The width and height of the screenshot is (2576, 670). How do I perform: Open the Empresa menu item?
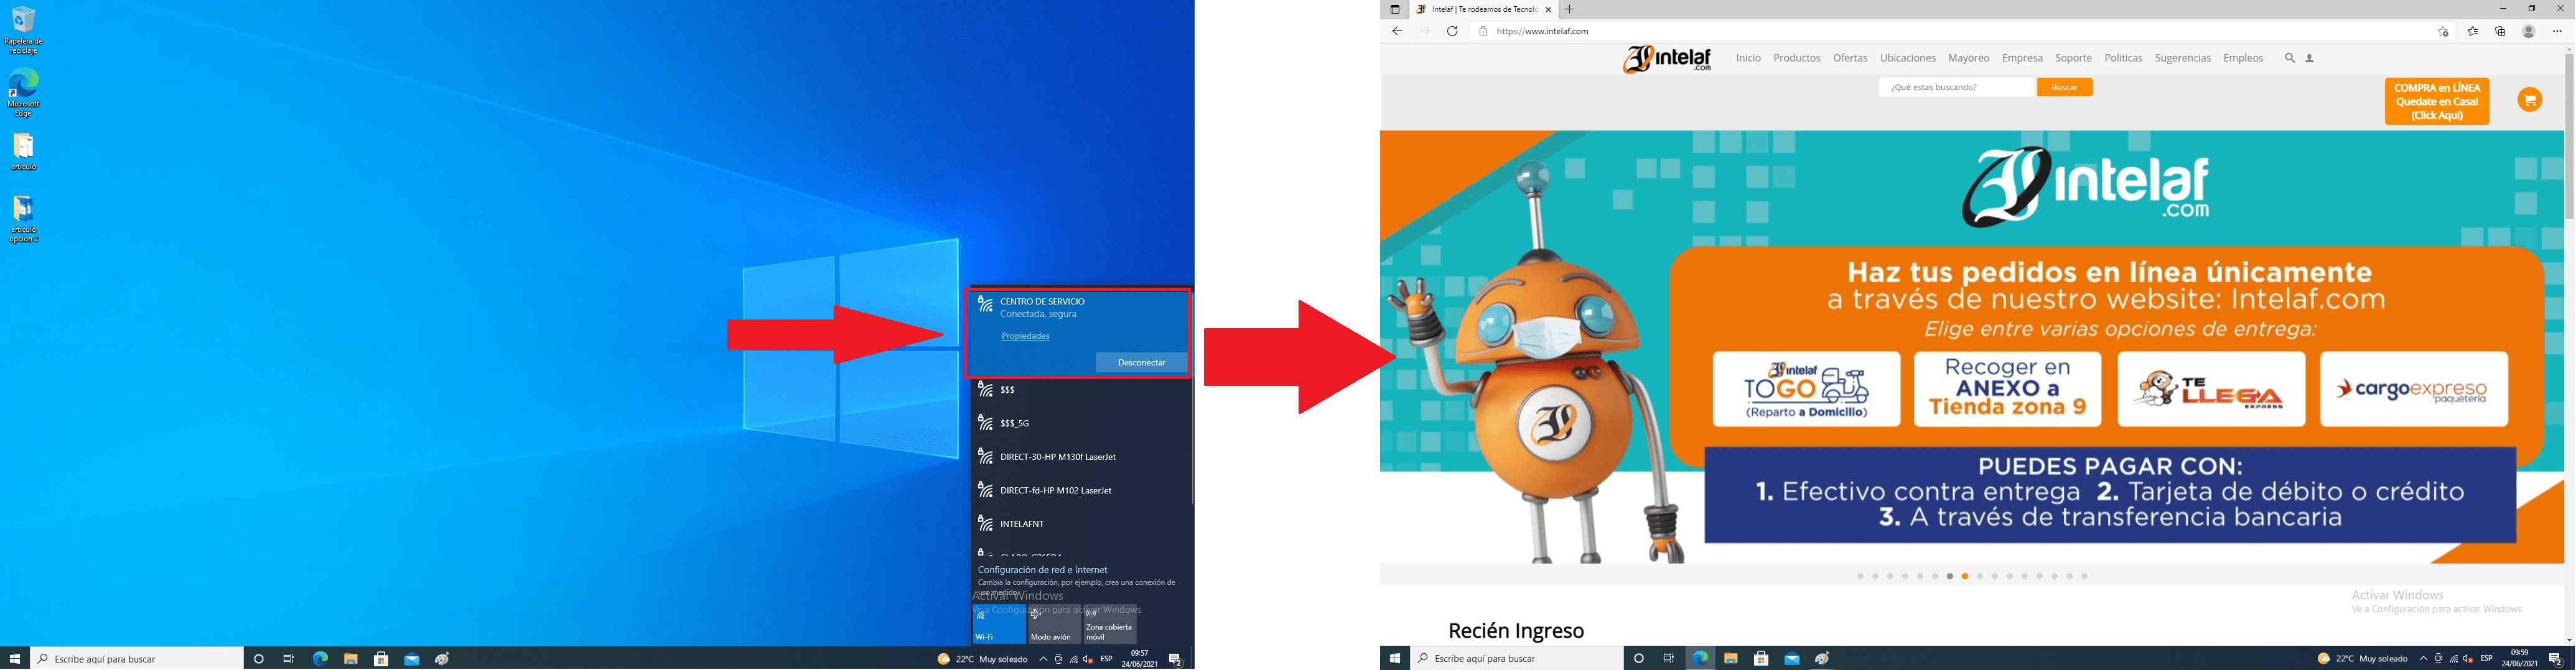coord(2022,59)
